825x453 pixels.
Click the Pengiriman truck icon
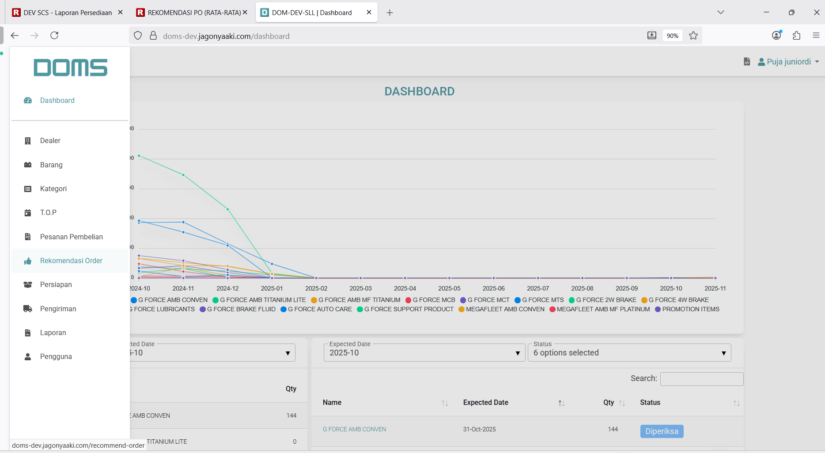pyautogui.click(x=28, y=309)
